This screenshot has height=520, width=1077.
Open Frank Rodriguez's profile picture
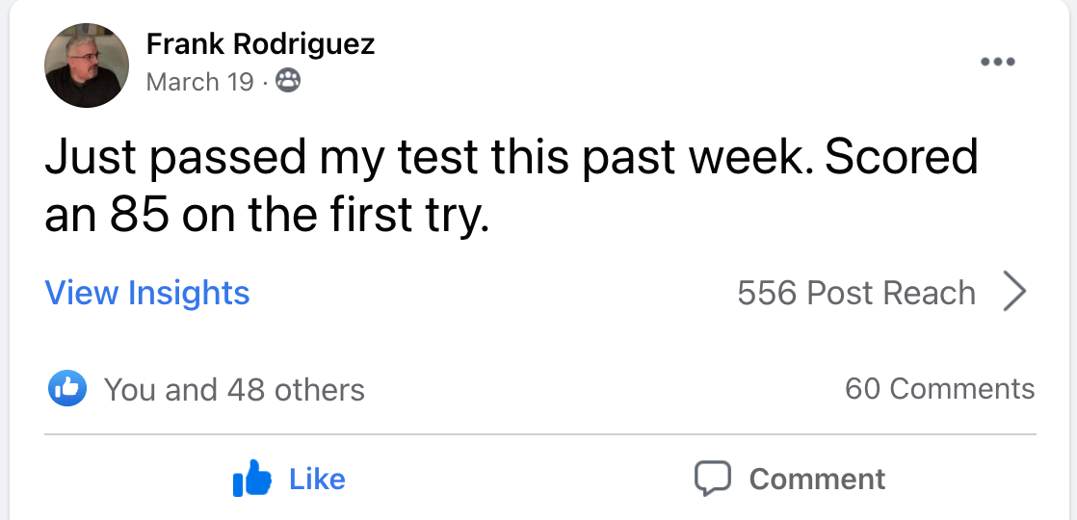click(87, 65)
